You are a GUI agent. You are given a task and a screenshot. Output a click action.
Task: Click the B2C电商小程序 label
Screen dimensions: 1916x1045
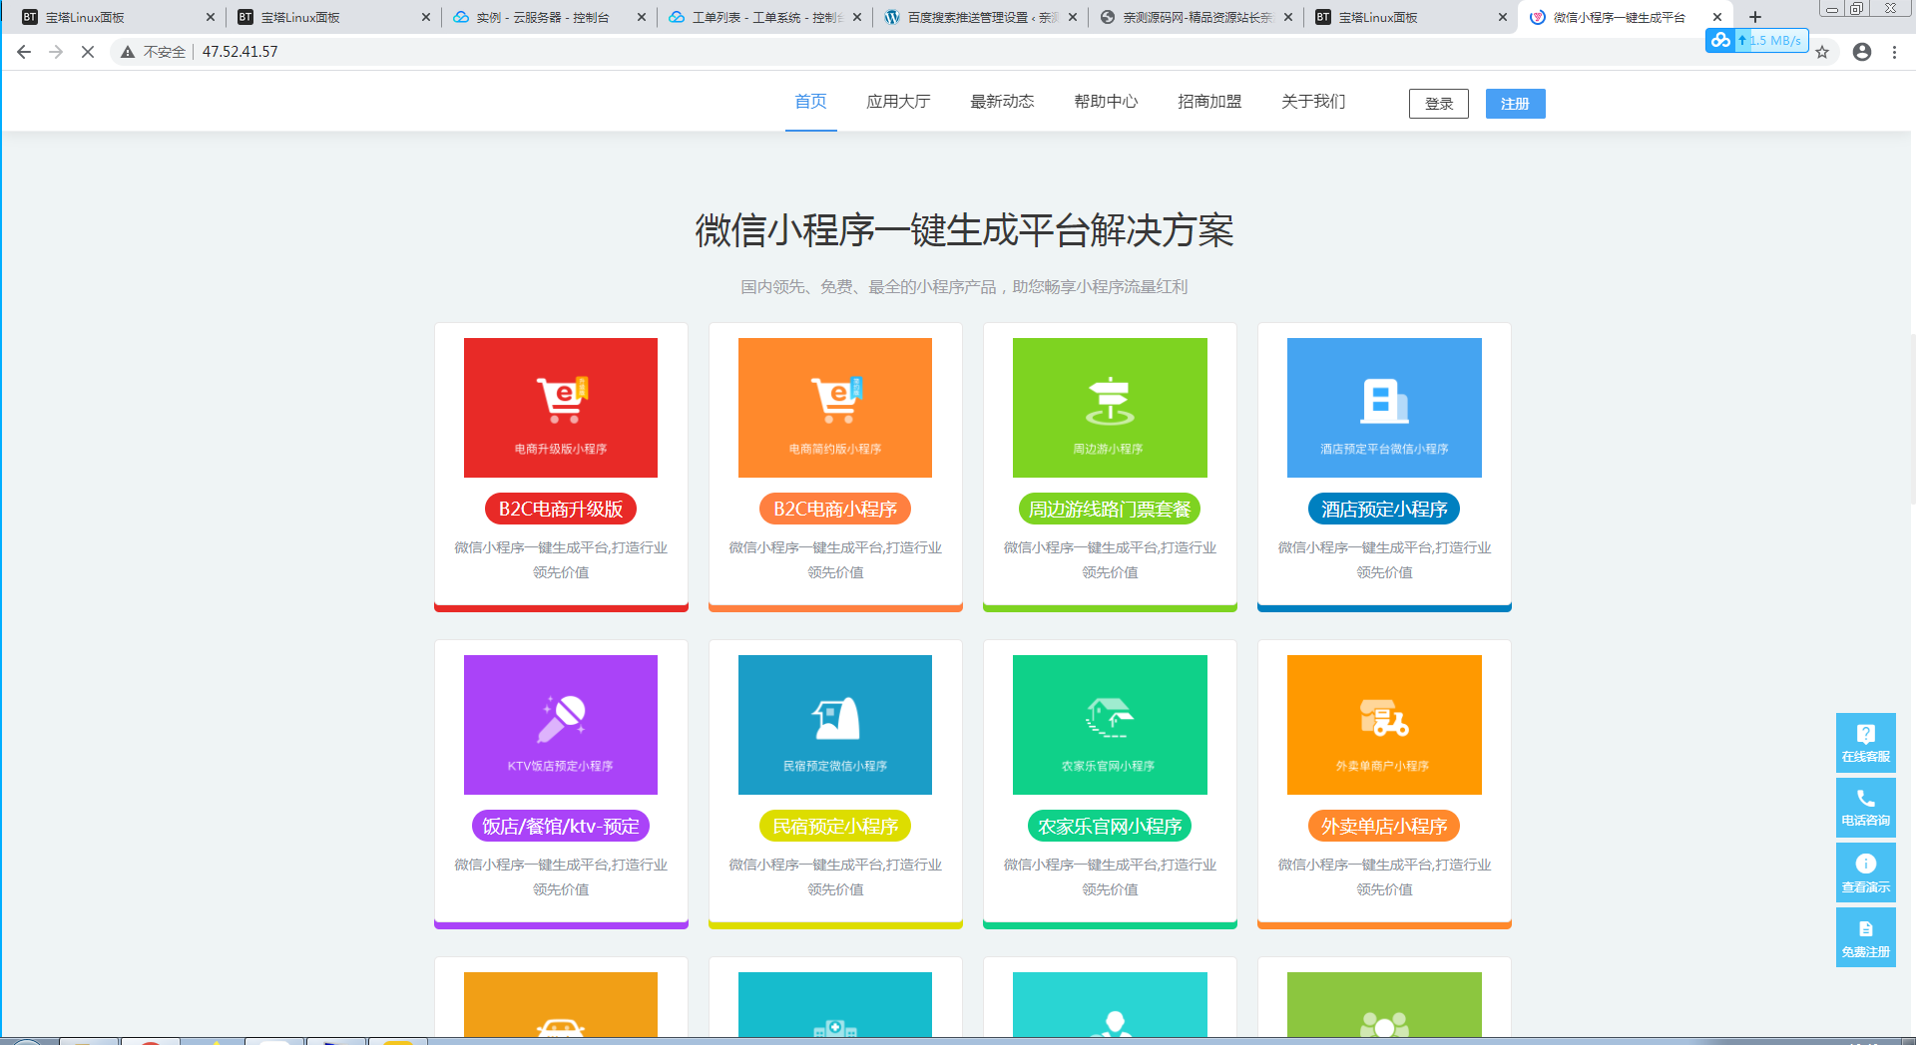click(x=835, y=510)
